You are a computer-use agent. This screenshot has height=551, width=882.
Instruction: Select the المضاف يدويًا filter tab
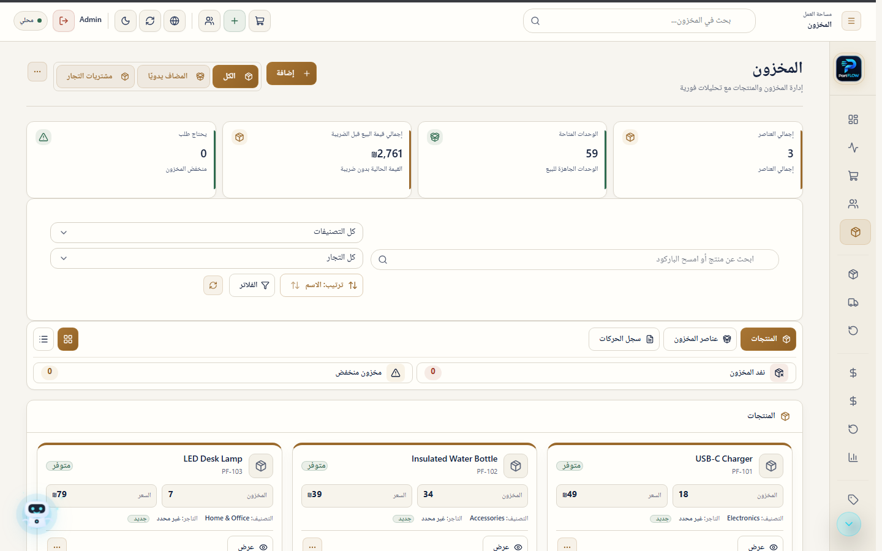tap(174, 77)
